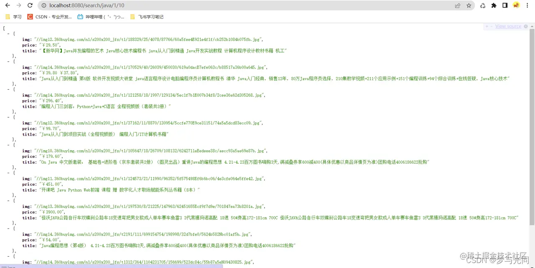Click title starting Java编程思想（第4版）

pyautogui.click(x=167, y=246)
